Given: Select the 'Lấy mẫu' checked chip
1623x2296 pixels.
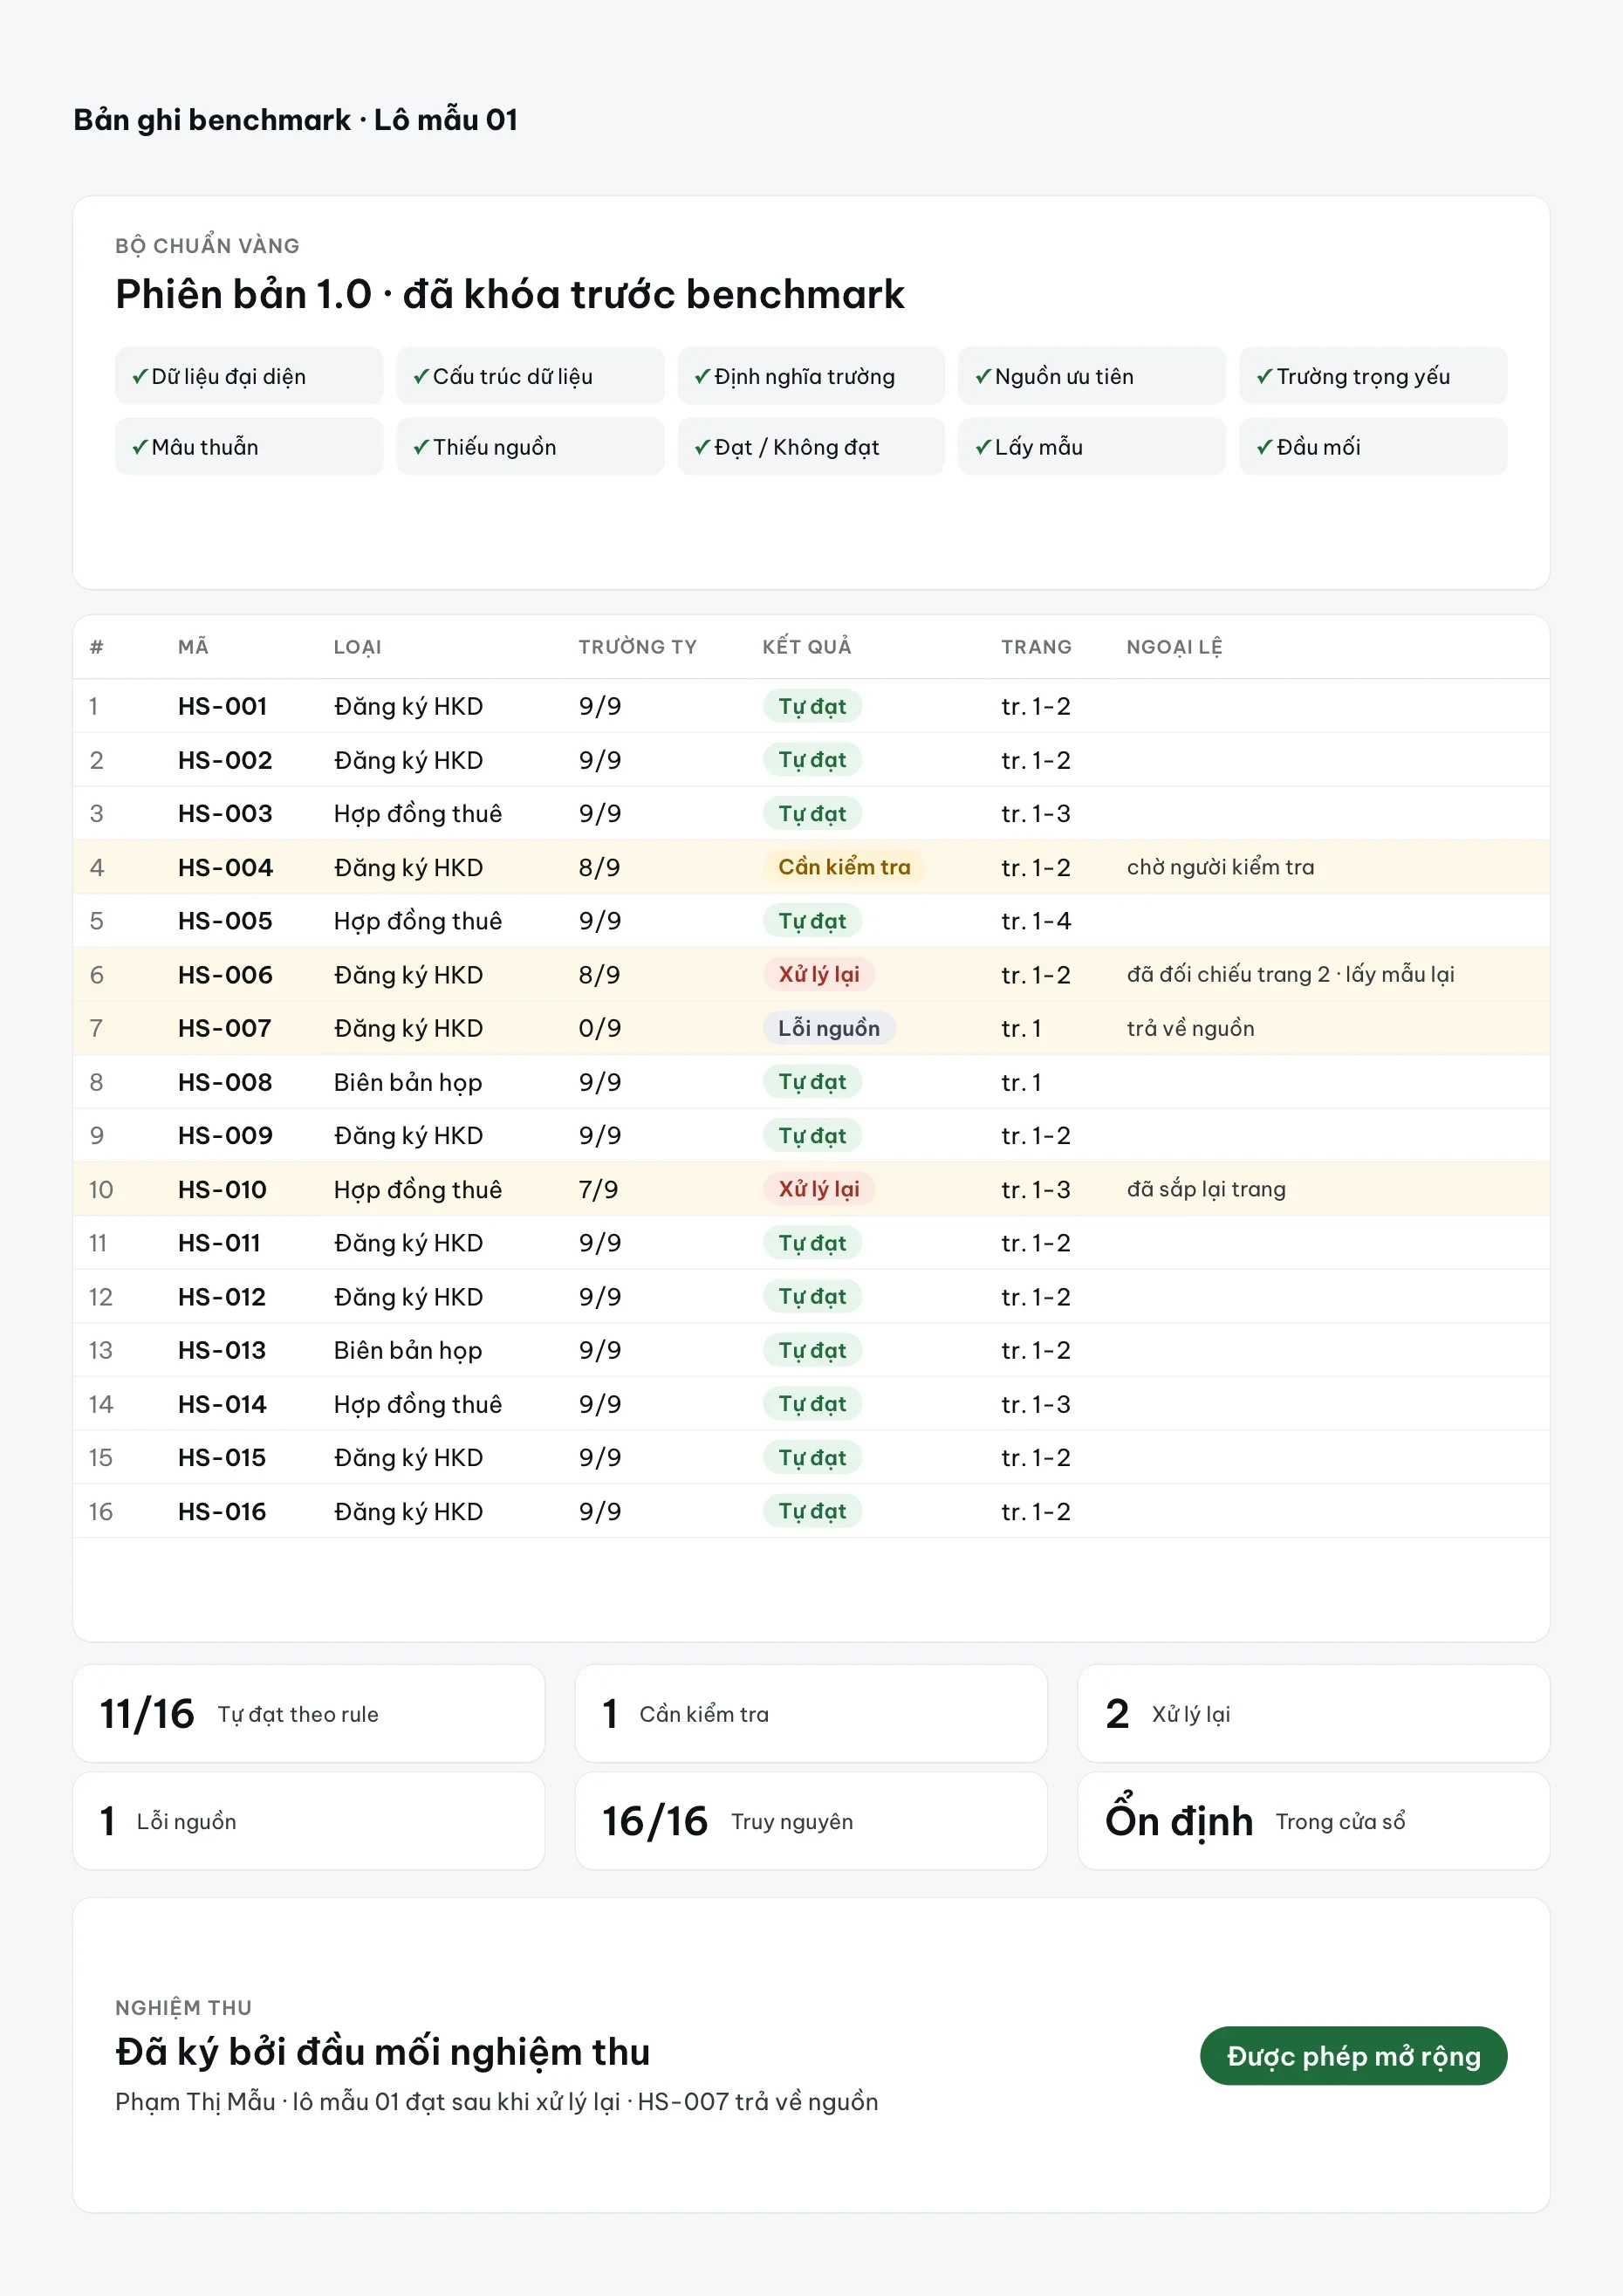Looking at the screenshot, I should (x=1092, y=447).
